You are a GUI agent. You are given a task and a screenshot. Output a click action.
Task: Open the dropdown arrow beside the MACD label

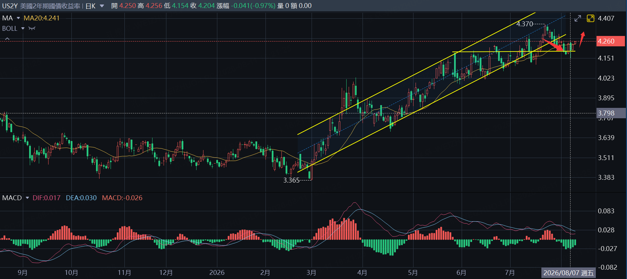pos(27,198)
